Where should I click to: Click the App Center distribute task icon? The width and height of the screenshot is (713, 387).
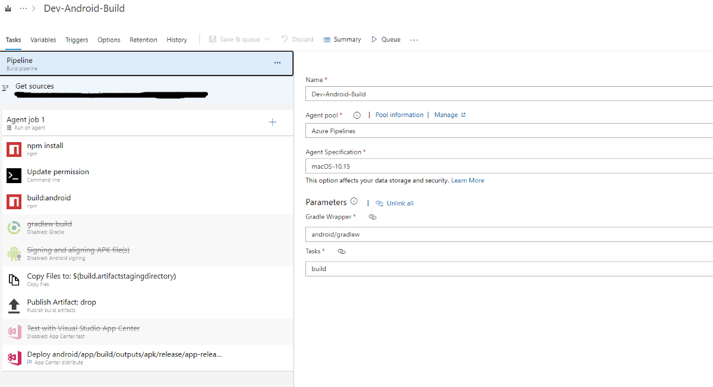[14, 358]
